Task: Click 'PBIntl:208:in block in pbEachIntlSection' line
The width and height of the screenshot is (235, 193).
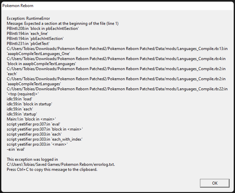Action: (x=43, y=29)
